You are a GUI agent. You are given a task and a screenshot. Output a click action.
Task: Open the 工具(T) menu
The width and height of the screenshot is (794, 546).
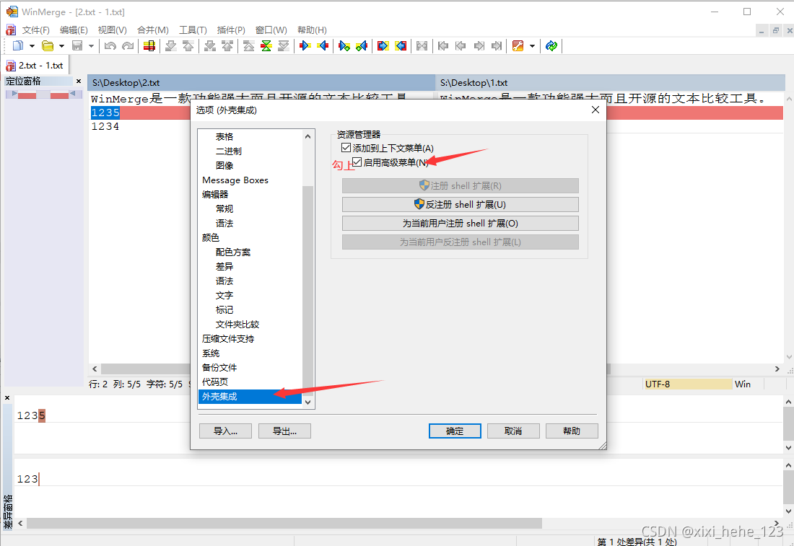click(x=193, y=30)
